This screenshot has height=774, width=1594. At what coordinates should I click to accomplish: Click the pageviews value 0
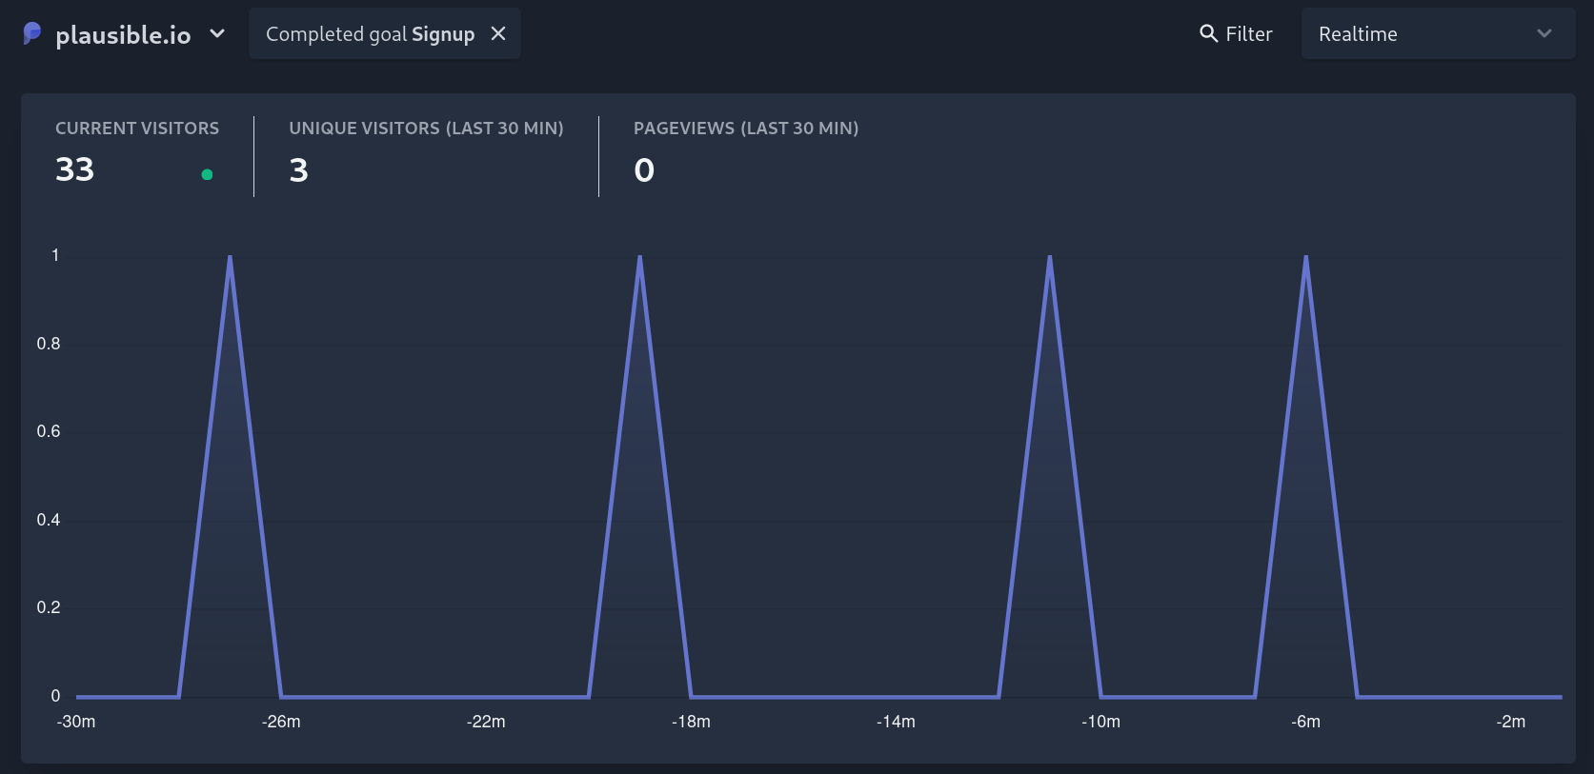644,170
